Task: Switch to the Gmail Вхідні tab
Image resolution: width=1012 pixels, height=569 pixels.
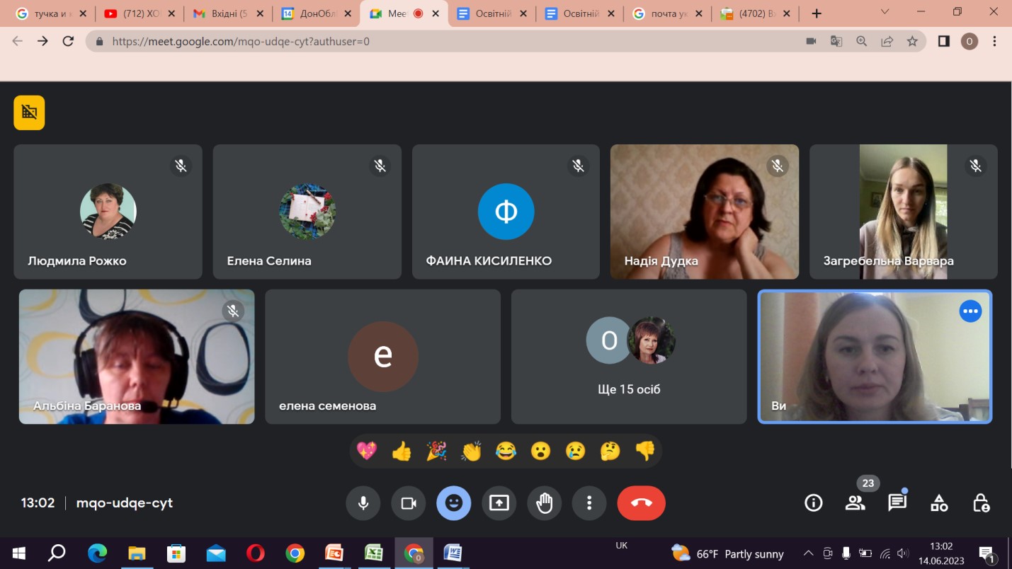Action: click(x=227, y=13)
